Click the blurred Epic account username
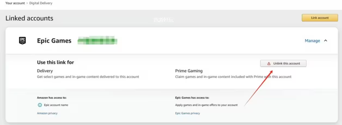The width and height of the screenshot is (342, 125). [x=98, y=41]
